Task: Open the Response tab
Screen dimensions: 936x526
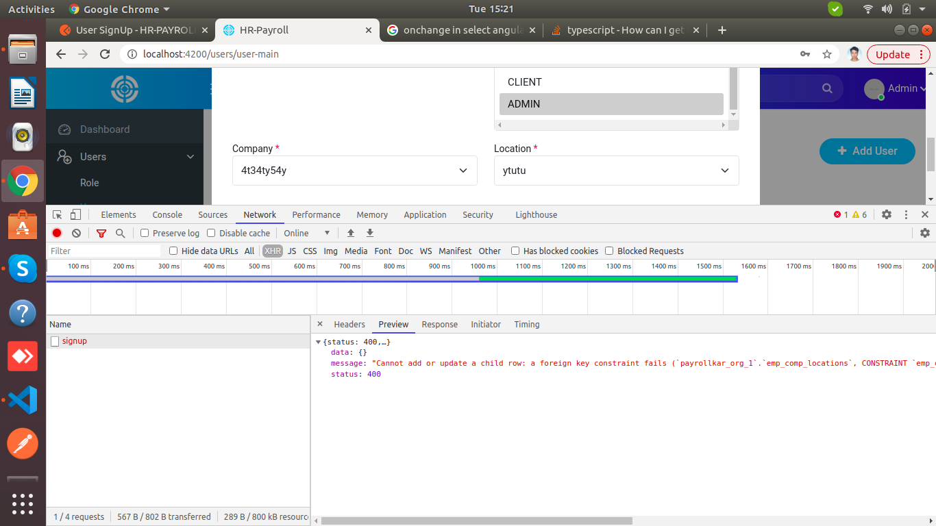Action: pos(439,324)
